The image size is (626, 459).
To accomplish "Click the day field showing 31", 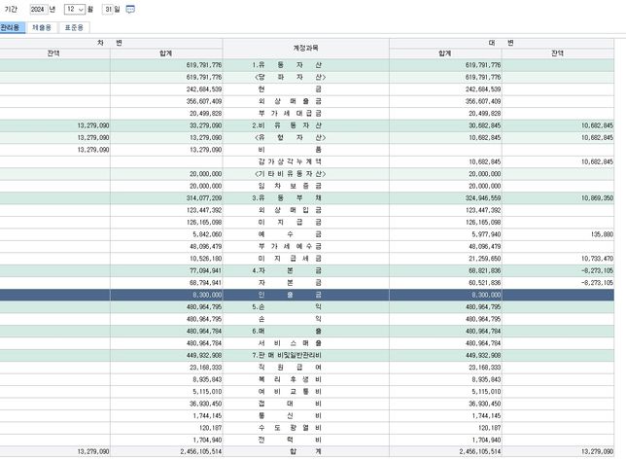I will (109, 9).
